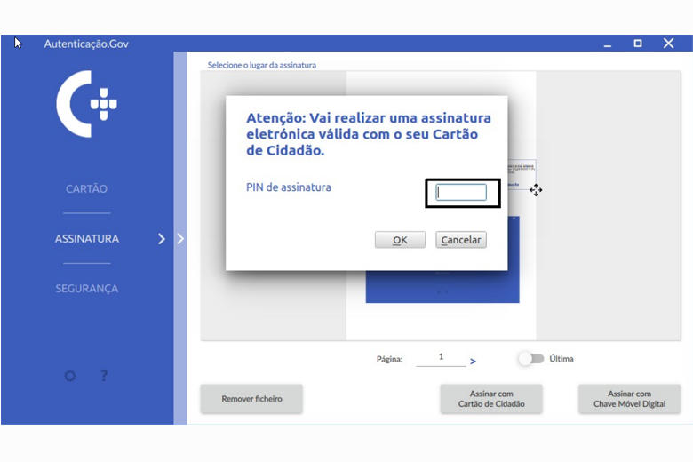Click the Remover ficheiro button

click(x=251, y=399)
